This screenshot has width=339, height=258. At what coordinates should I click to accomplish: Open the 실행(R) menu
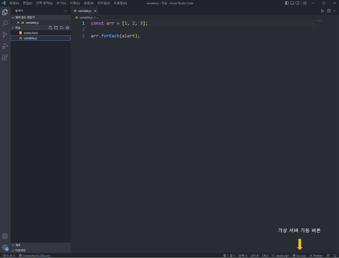89,3
